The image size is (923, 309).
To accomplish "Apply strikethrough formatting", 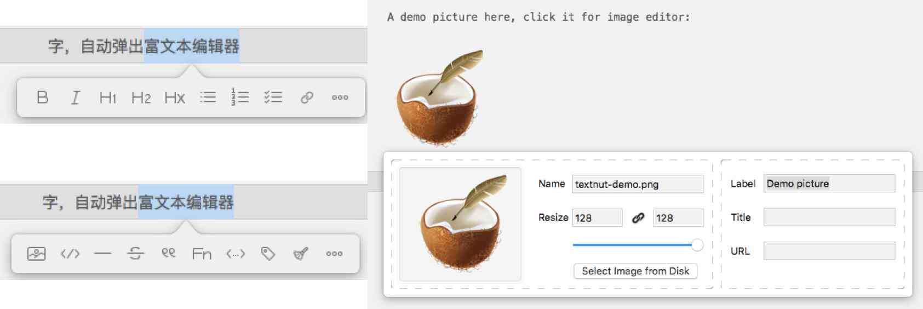I will coord(135,253).
